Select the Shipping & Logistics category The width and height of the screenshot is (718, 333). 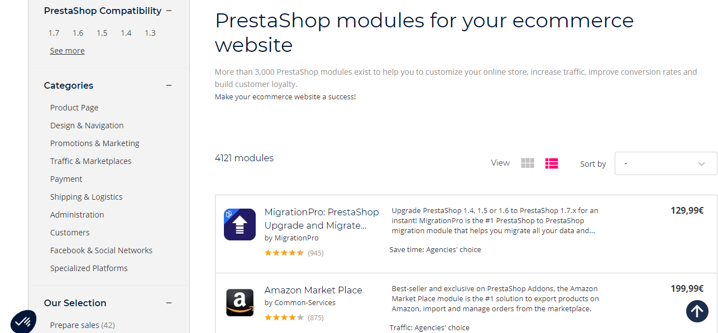(x=86, y=196)
